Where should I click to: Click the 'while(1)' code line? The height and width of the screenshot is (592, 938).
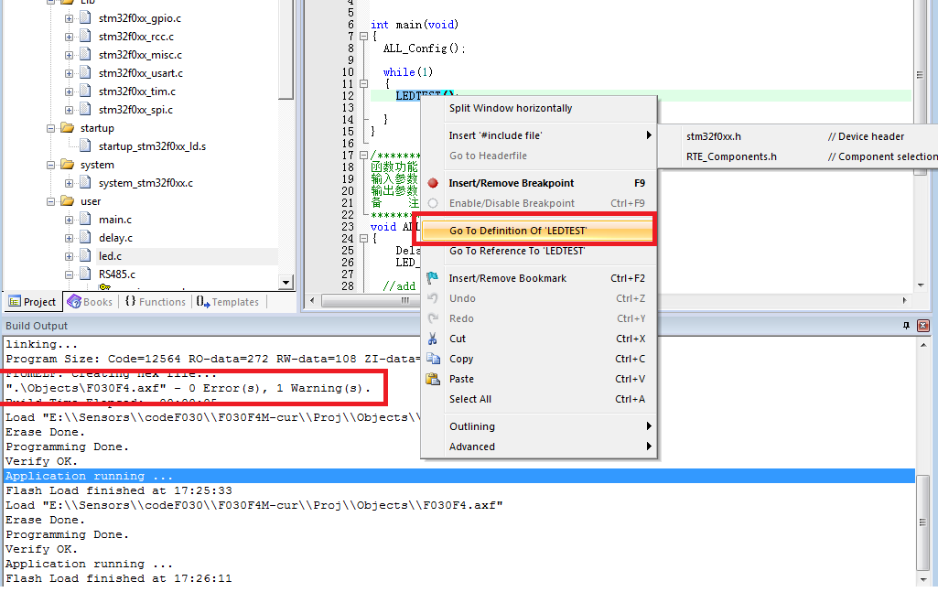tap(408, 71)
